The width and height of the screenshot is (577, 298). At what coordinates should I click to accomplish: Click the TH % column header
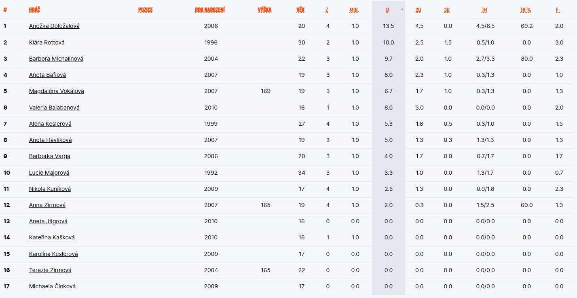[x=525, y=10]
